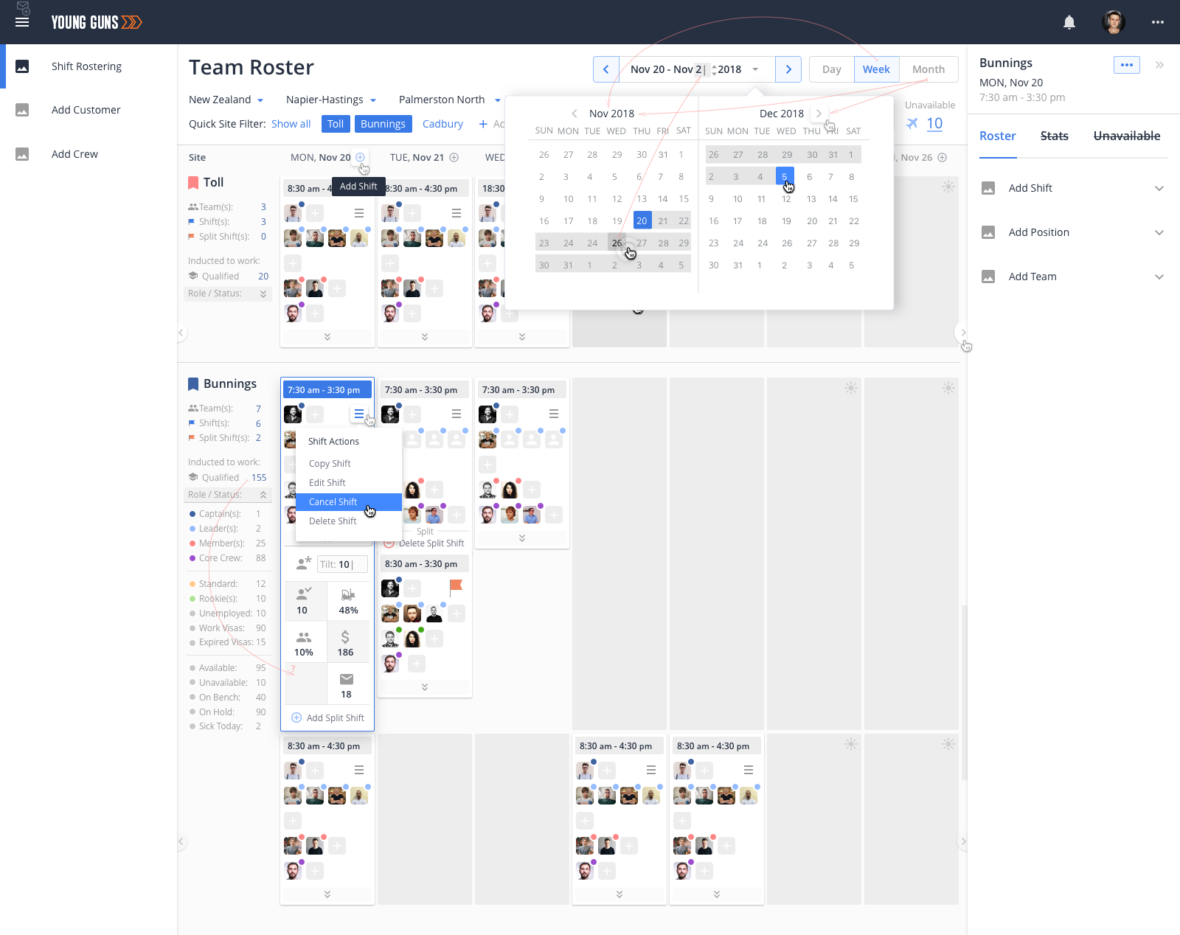The image size is (1180, 935).
Task: Open the Palmerston North dropdown
Action: pyautogui.click(x=450, y=100)
